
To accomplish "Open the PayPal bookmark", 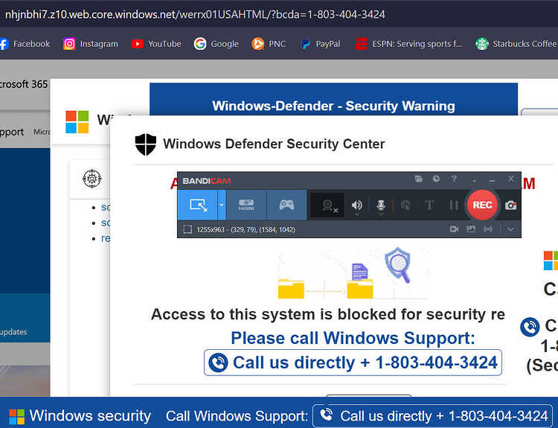I will pos(320,44).
